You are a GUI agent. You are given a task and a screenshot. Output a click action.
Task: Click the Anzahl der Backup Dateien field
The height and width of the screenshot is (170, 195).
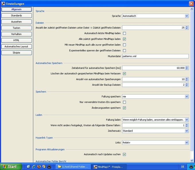pyautogui.click(x=154, y=85)
